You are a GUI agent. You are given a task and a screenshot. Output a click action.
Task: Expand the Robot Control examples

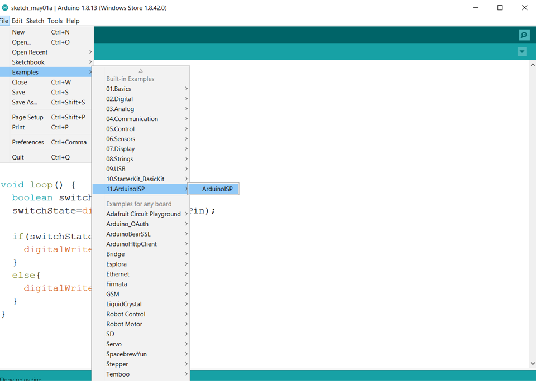(x=141, y=314)
